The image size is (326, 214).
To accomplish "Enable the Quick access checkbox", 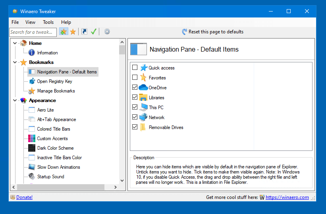I will (135, 67).
